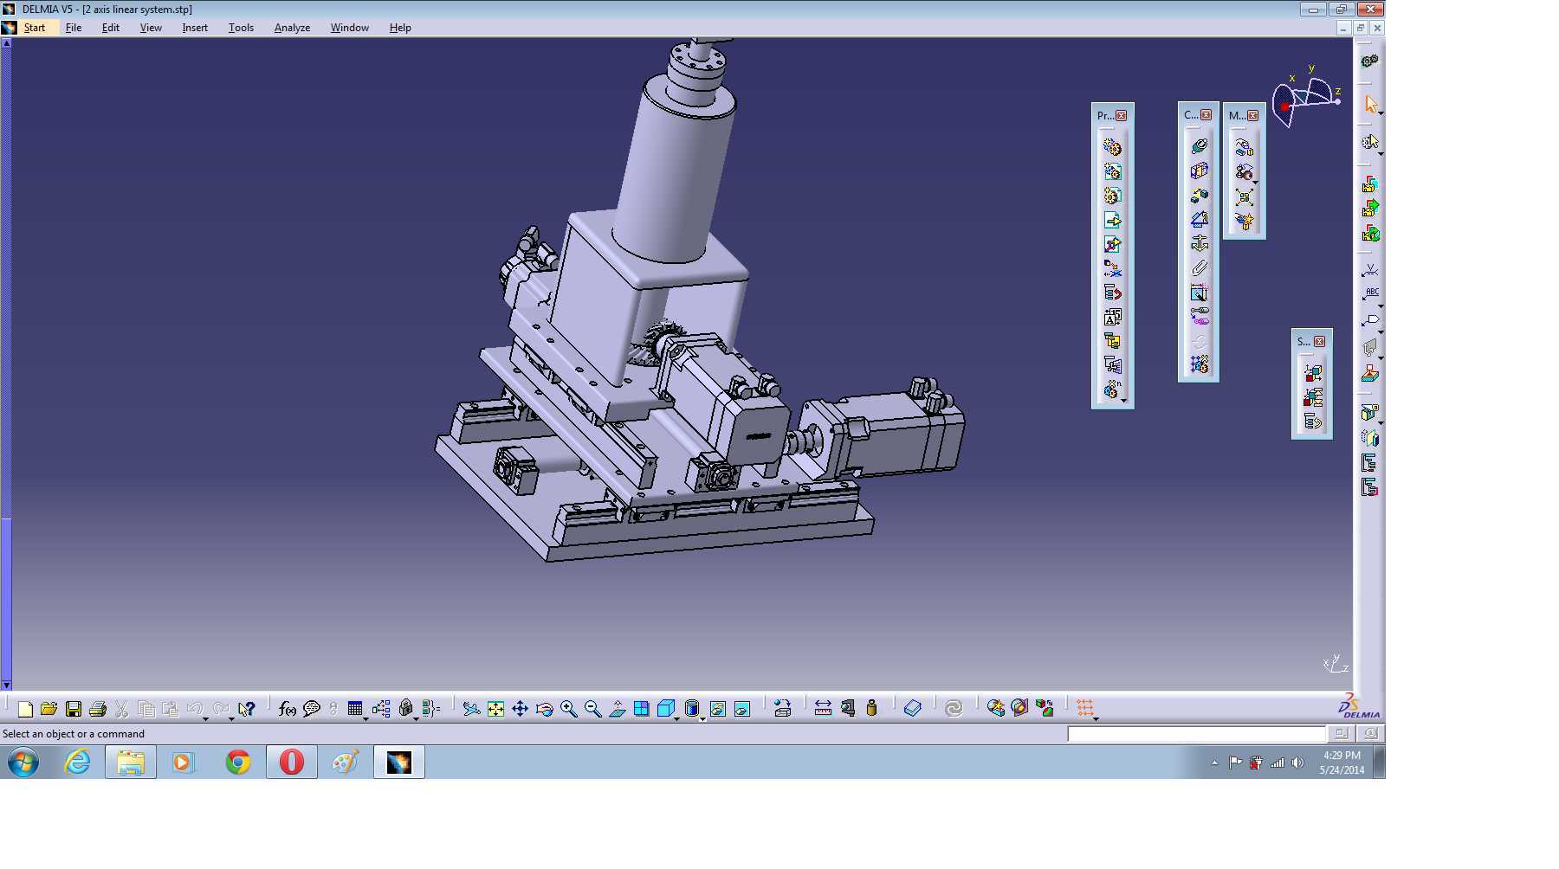Image resolution: width=1559 pixels, height=869 pixels.
Task: Click the Create Multi-View icon
Action: 642,709
